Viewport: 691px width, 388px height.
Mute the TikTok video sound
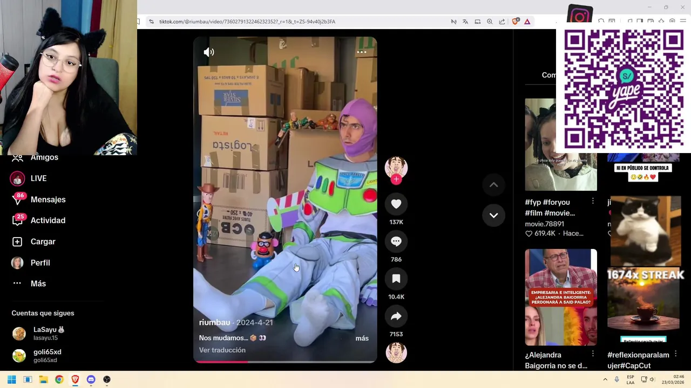click(209, 52)
